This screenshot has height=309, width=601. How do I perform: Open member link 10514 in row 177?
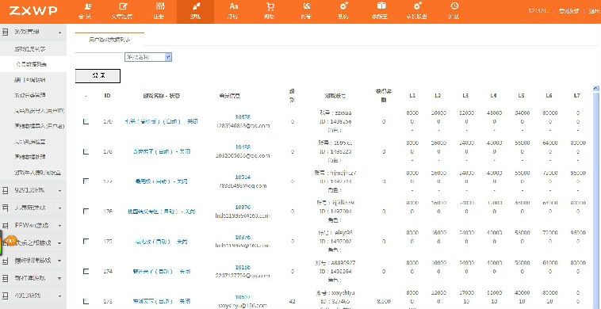[243, 177]
